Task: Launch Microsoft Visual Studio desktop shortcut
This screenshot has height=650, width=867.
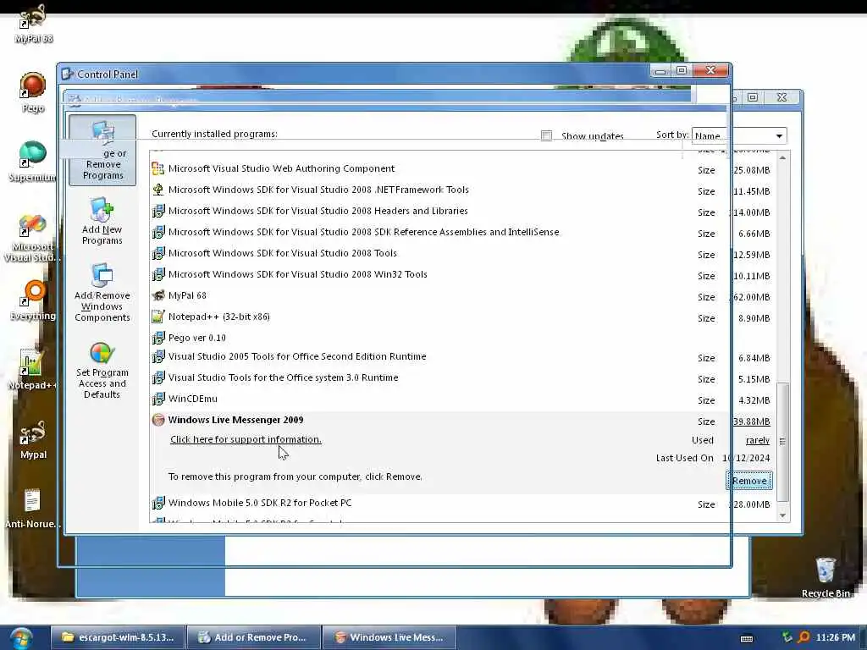Action: click(x=32, y=238)
